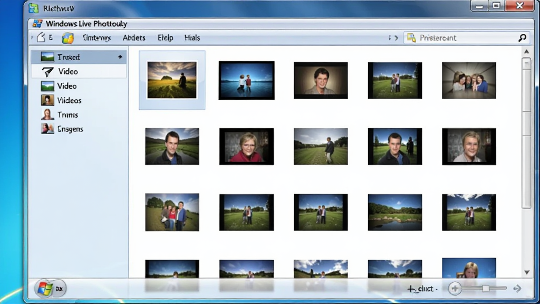
Task: Click the Windows orb at the bottom left
Action: [x=44, y=289]
